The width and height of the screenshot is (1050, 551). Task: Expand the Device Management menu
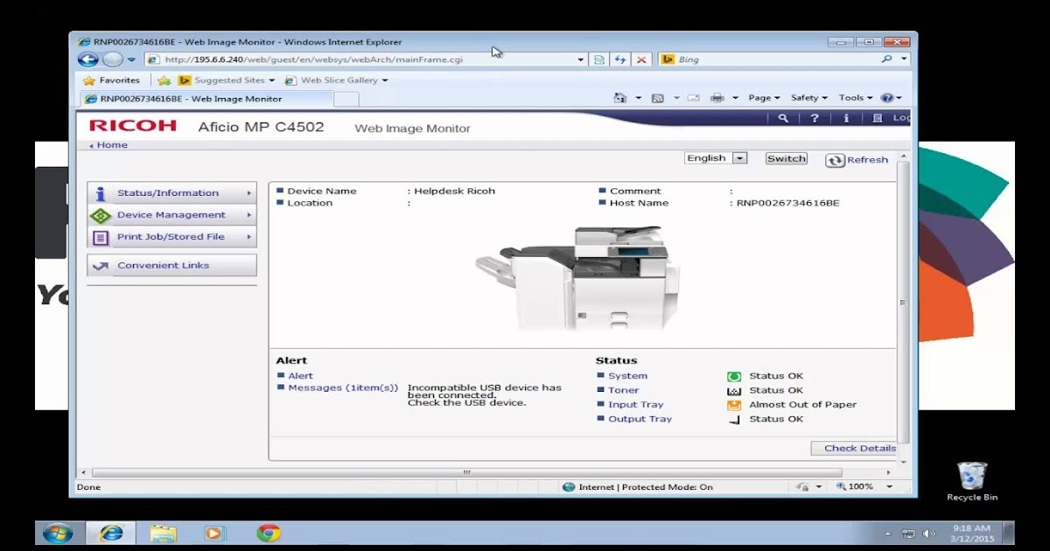[x=171, y=215]
